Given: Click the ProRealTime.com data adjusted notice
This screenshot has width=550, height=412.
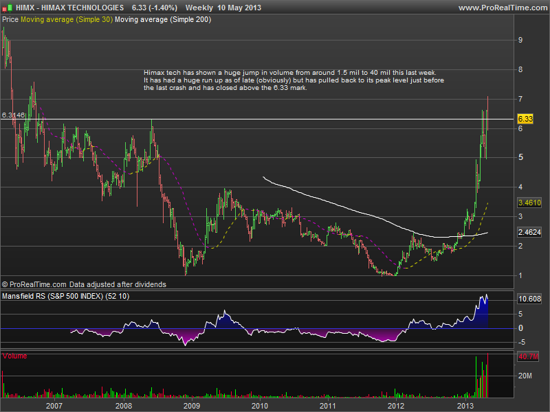Looking at the screenshot, I should (84, 284).
